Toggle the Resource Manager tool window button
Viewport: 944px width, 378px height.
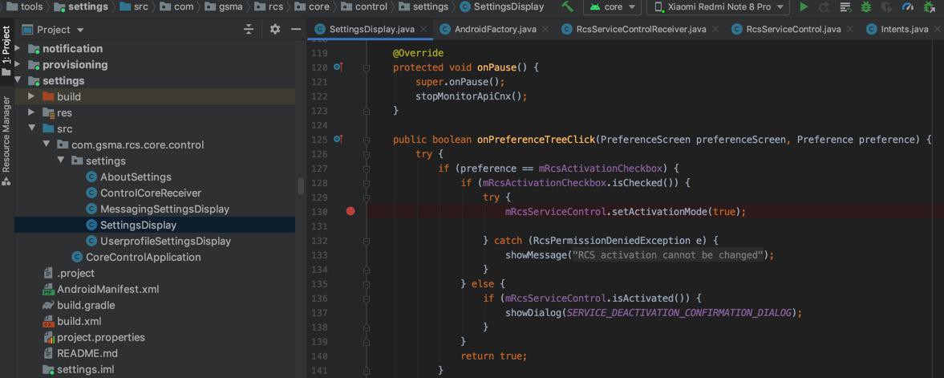[x=6, y=140]
